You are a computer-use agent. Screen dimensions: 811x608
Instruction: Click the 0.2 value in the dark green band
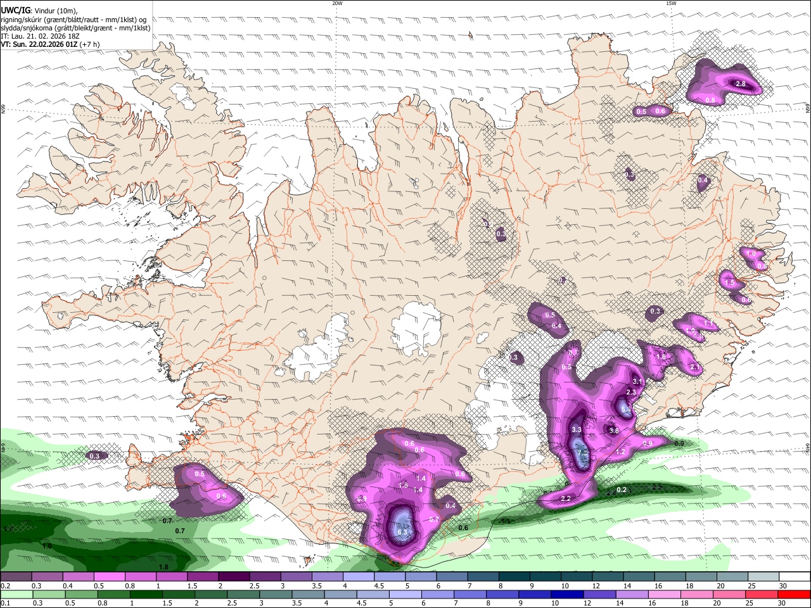click(622, 490)
